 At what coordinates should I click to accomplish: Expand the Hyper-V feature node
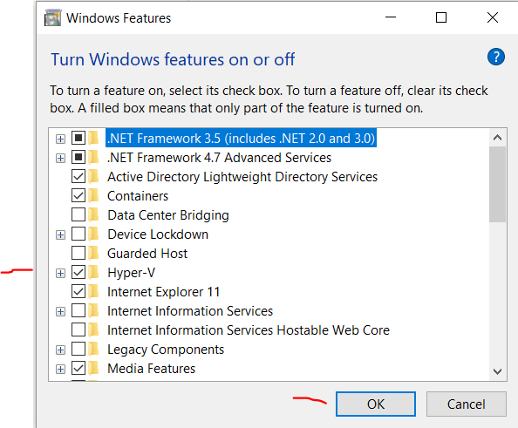(x=60, y=273)
